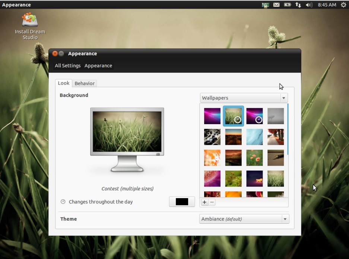This screenshot has width=349, height=259.
Task: Click the Appearance title in the top panel
Action: click(x=16, y=5)
